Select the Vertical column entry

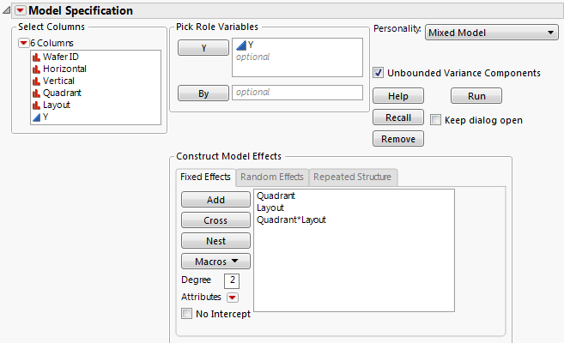click(59, 81)
